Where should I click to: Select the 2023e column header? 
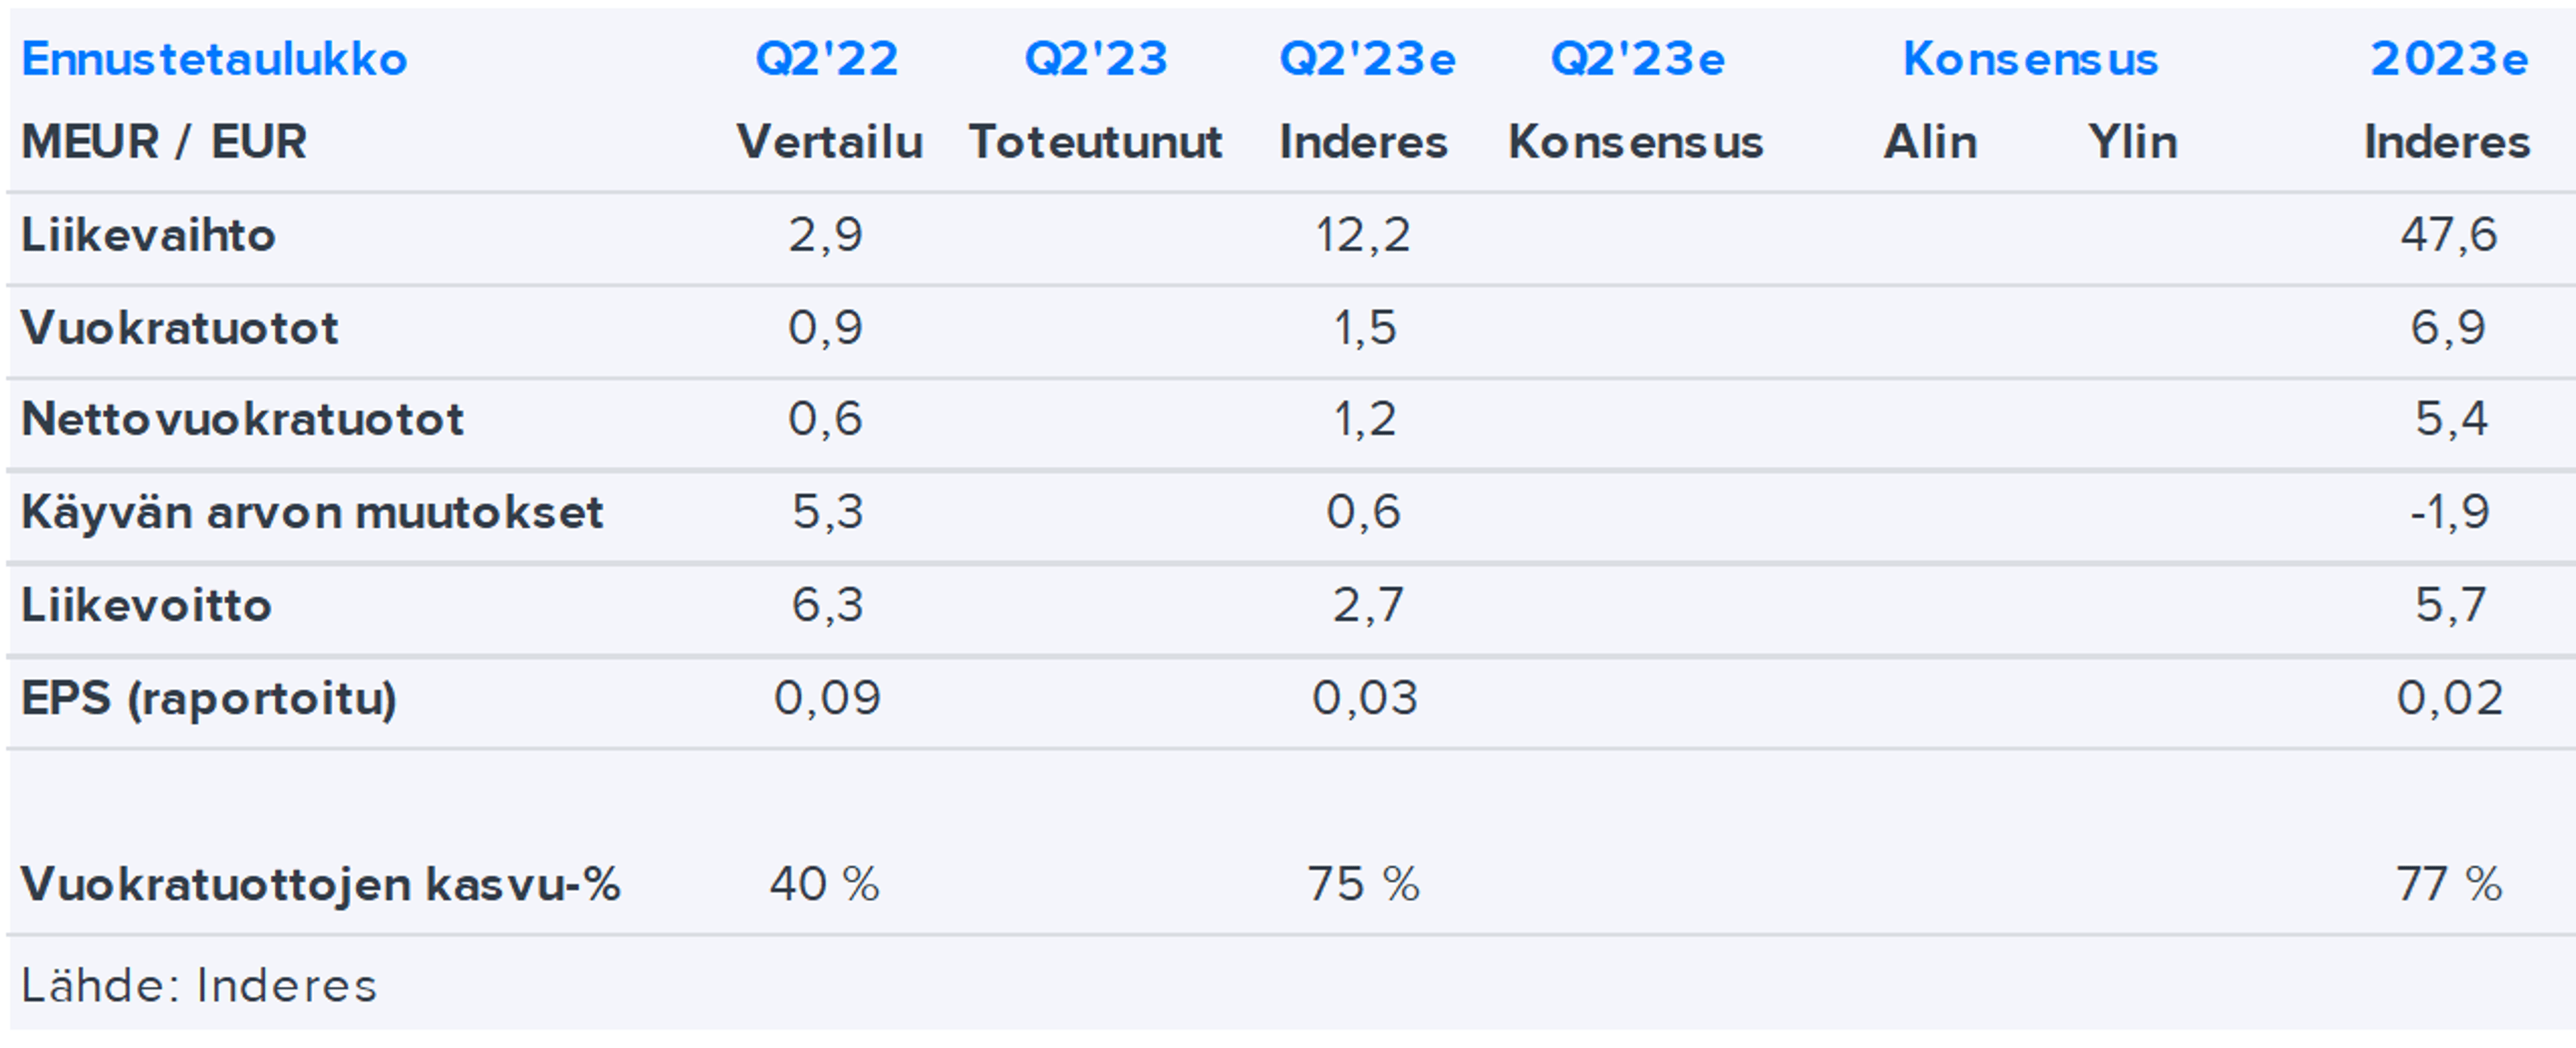(x=2449, y=59)
